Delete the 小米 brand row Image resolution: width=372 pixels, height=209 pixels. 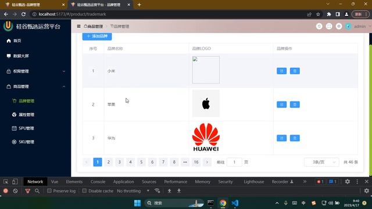(x=295, y=71)
